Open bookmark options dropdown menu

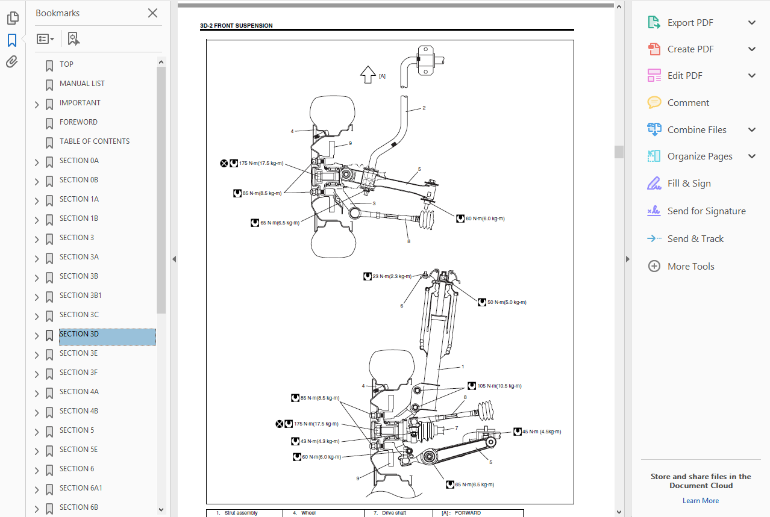tap(45, 39)
